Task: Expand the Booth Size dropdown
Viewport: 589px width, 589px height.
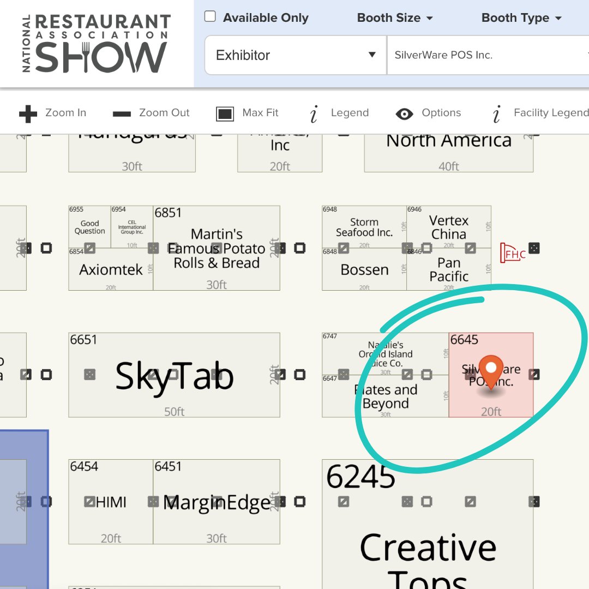Action: pos(395,17)
